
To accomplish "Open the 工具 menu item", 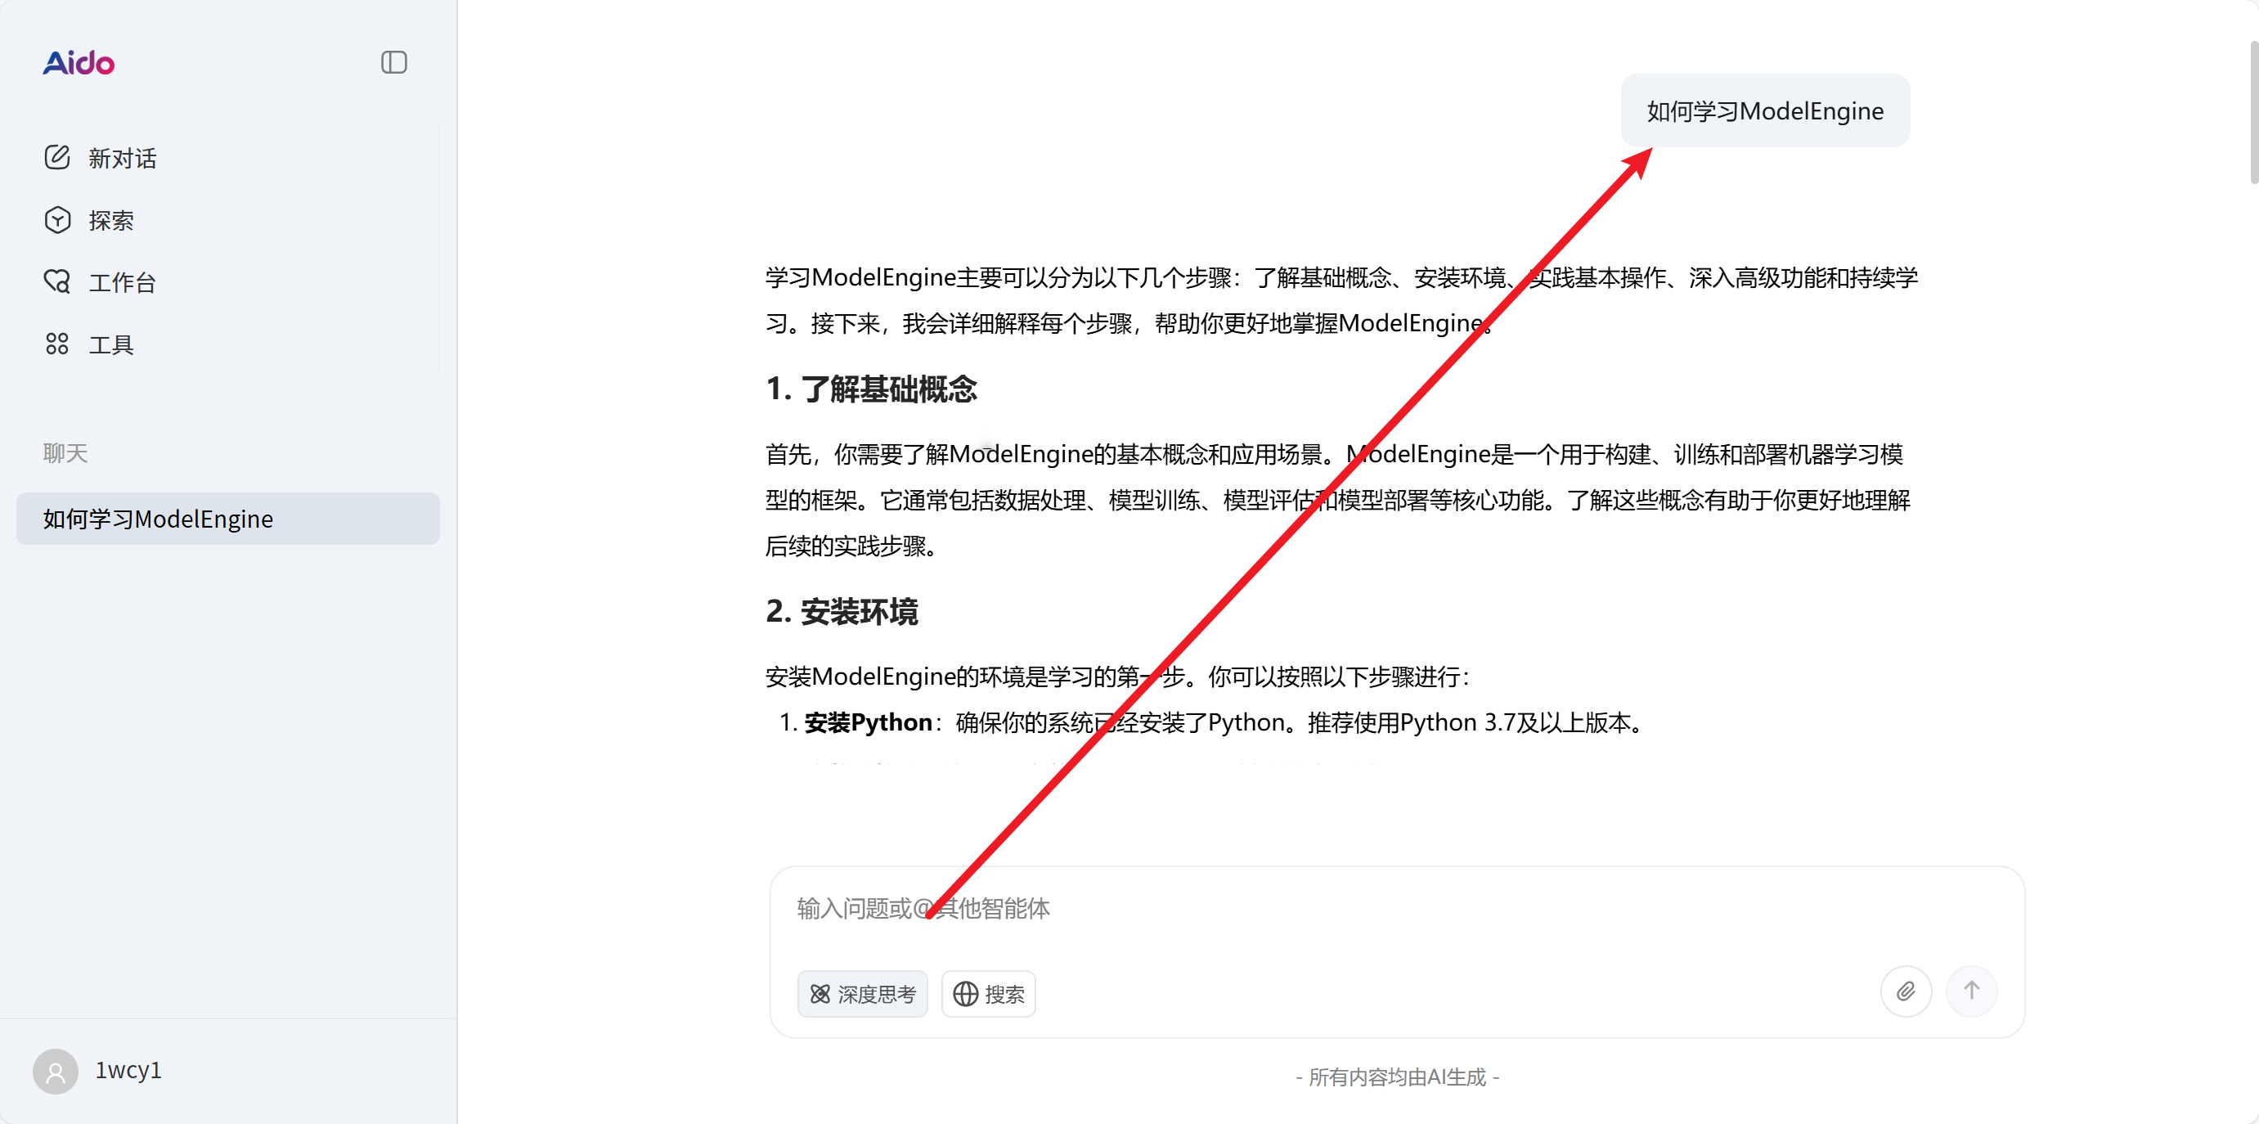I will pos(111,345).
